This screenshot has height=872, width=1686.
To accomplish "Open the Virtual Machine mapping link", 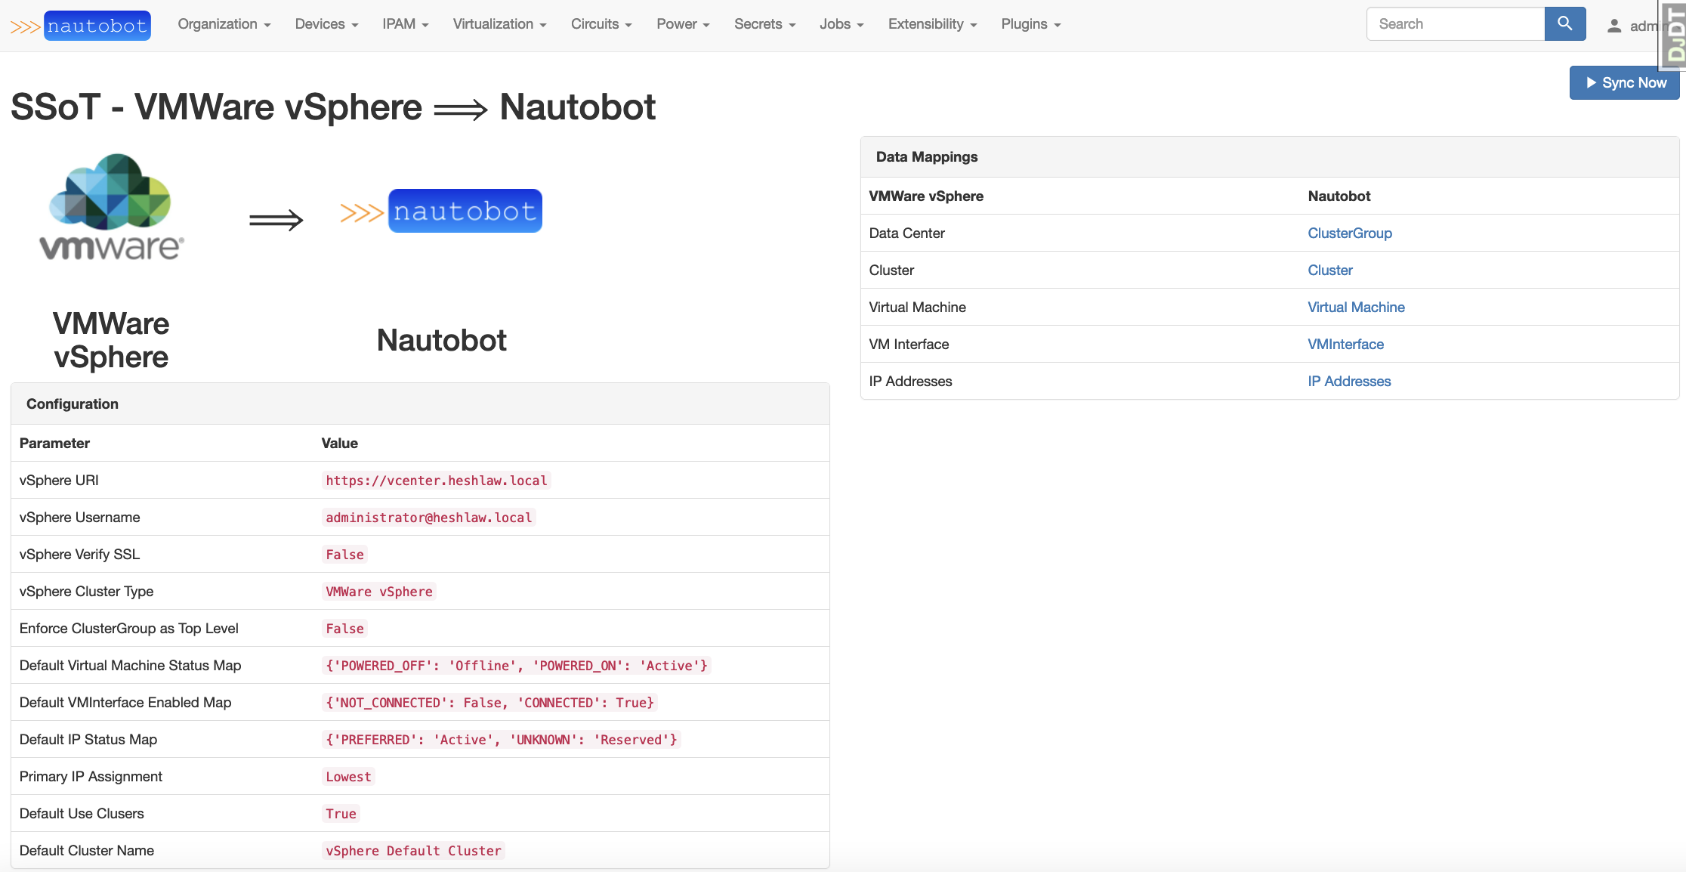I will pyautogui.click(x=1356, y=308).
